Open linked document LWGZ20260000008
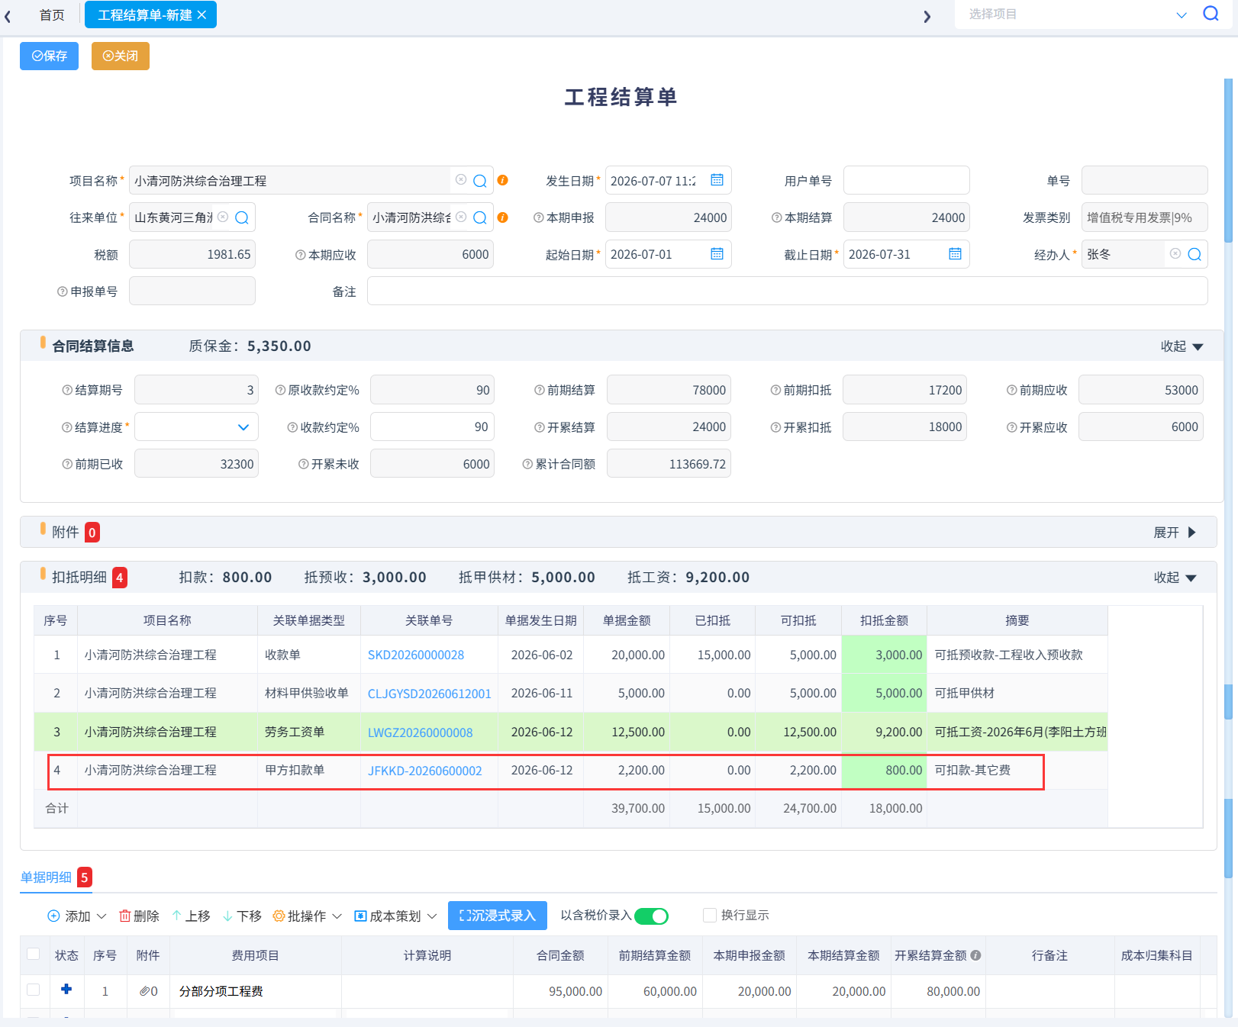The width and height of the screenshot is (1238, 1027). [420, 732]
